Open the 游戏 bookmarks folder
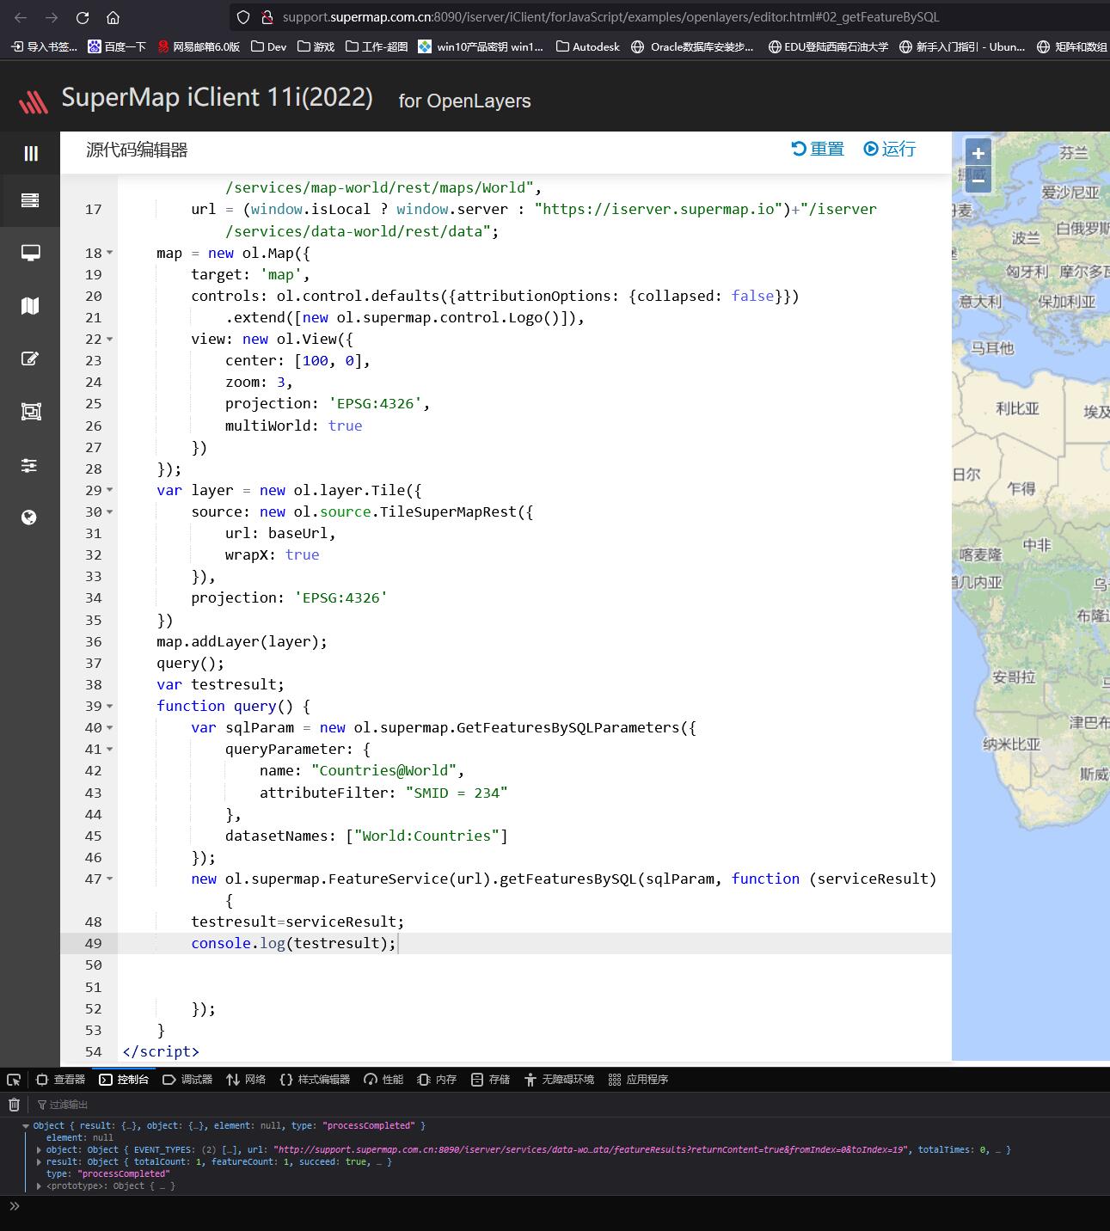This screenshot has height=1231, width=1110. 316,46
